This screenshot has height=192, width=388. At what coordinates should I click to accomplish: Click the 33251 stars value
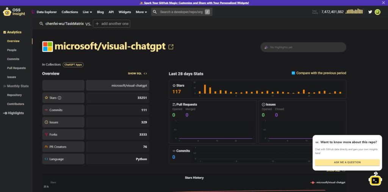pos(142,98)
